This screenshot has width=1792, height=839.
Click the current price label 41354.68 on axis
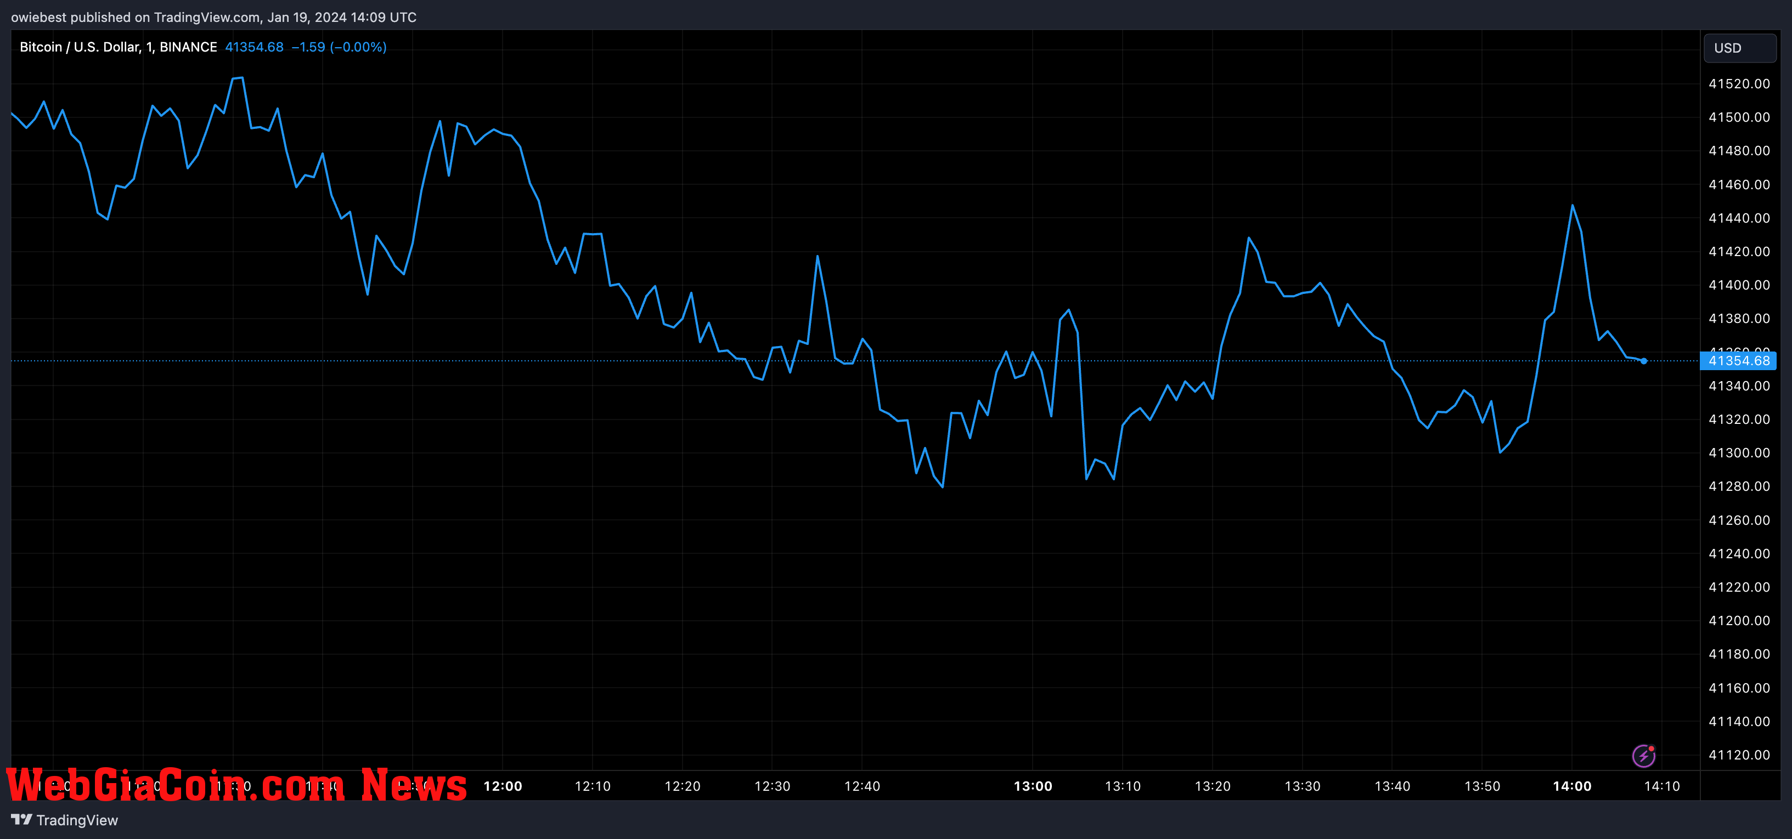click(1738, 361)
